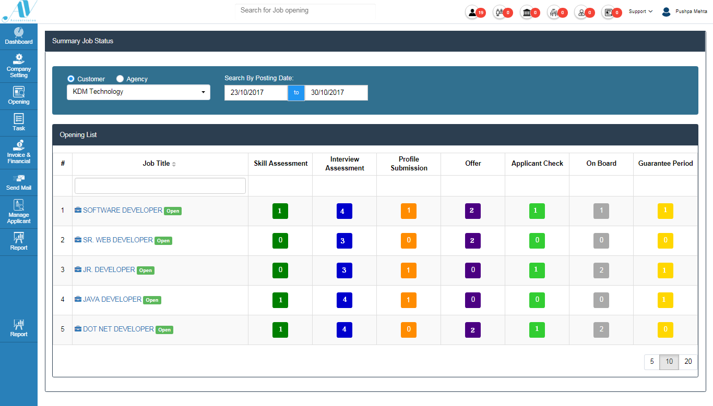713x406 pixels.
Task: Click JAVA DEVELOPER's Guarantee Period count
Action: [x=666, y=300]
